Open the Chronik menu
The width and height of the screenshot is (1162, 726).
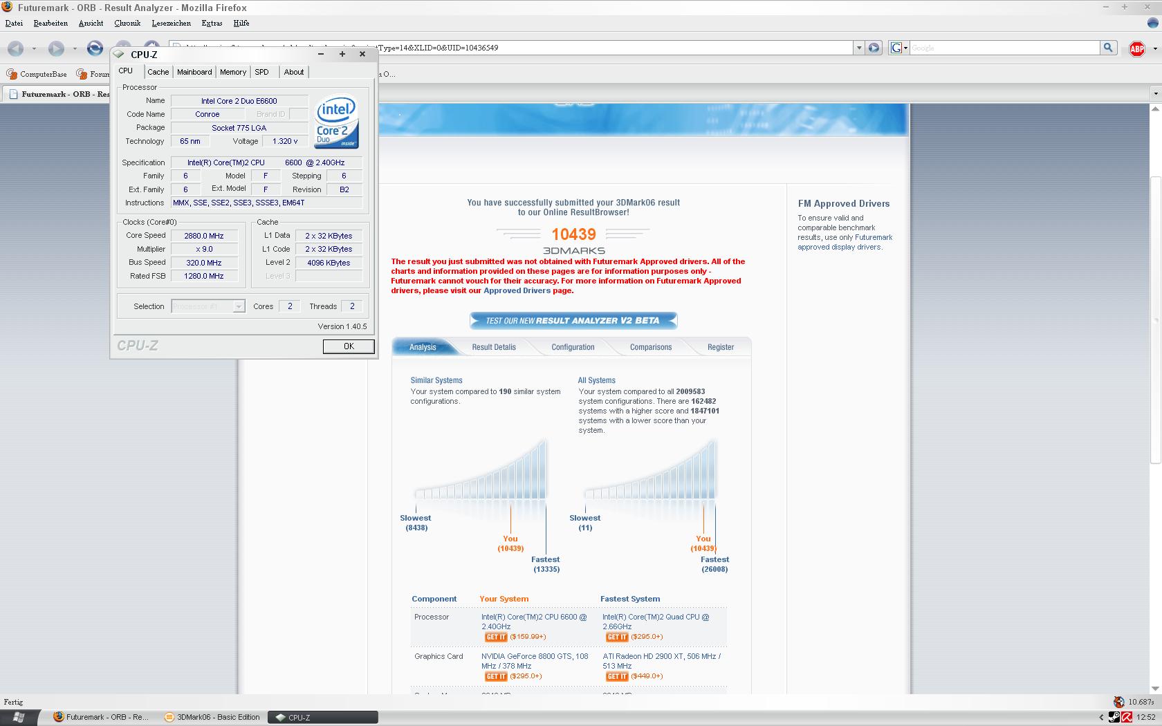tap(127, 23)
